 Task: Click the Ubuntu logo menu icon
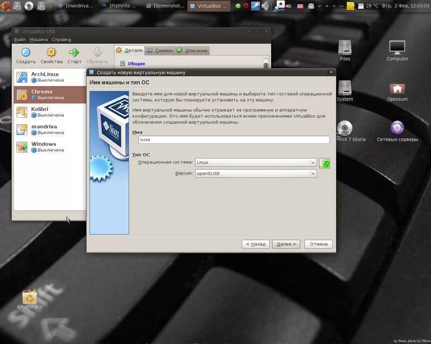click(5, 5)
